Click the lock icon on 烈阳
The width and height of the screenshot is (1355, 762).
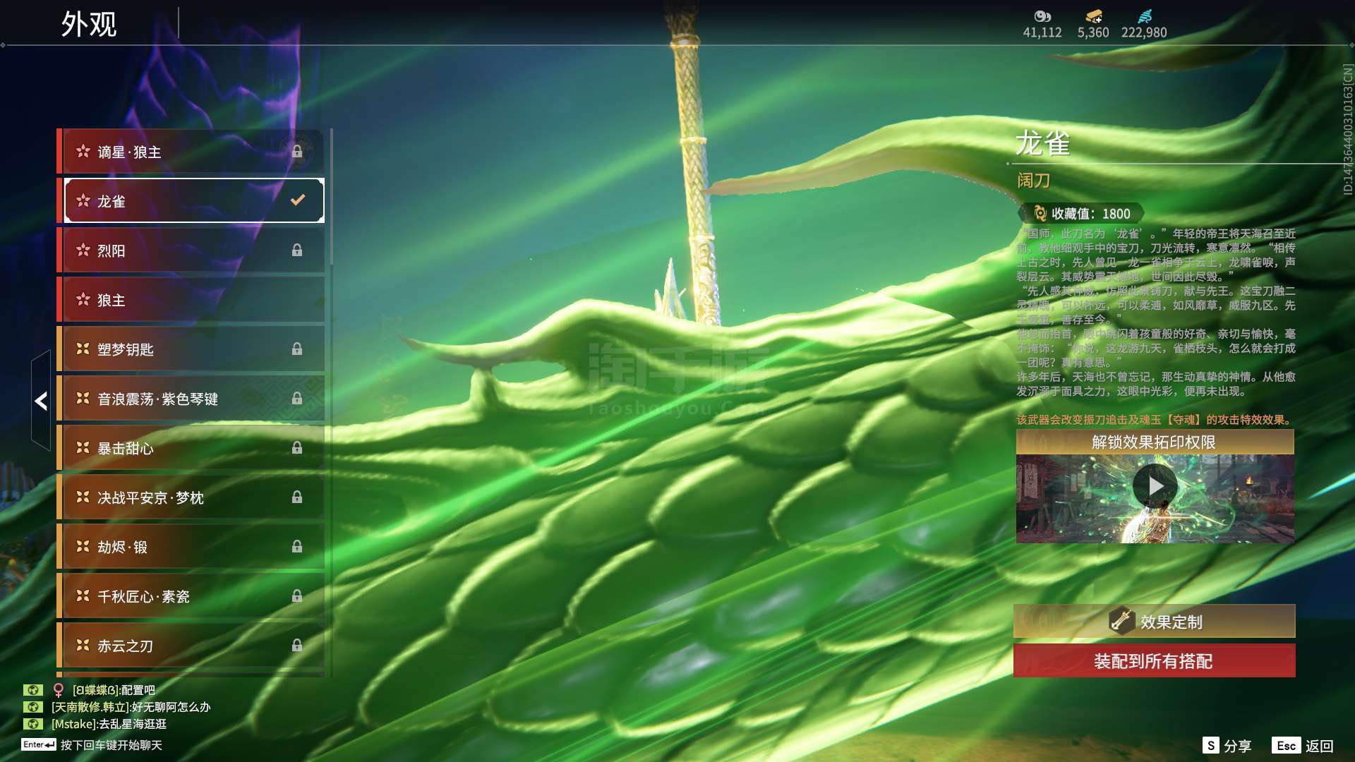point(297,250)
